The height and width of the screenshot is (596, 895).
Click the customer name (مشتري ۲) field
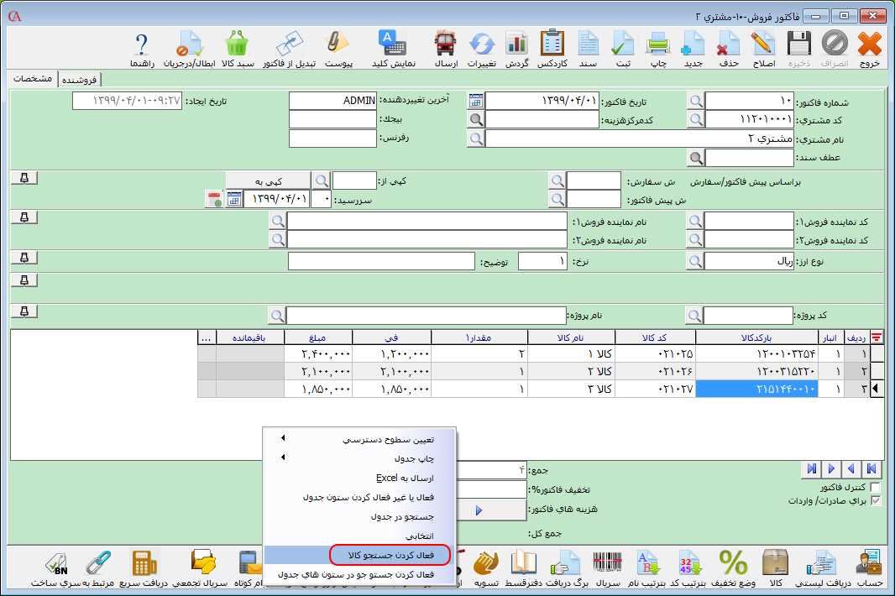pyautogui.click(x=640, y=138)
